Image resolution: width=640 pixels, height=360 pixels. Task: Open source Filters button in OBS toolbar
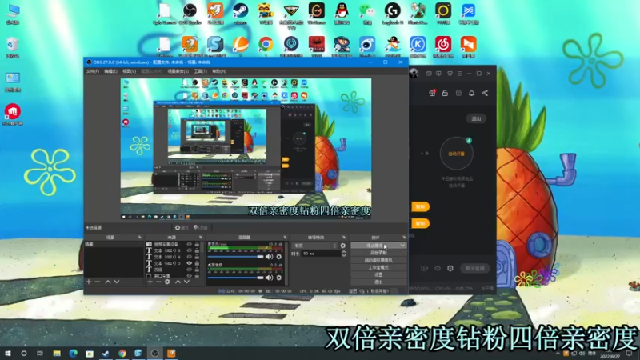click(x=201, y=228)
